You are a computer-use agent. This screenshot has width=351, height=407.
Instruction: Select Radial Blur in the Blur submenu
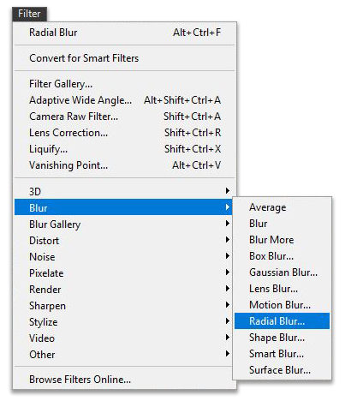click(x=282, y=321)
